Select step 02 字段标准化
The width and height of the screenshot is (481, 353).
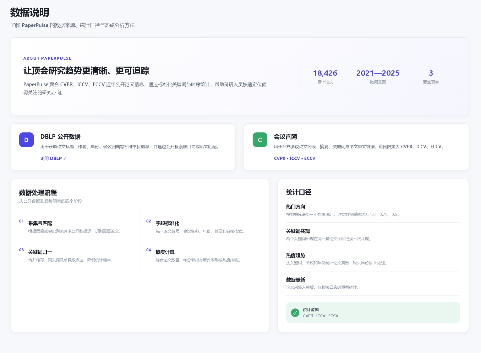click(200, 227)
